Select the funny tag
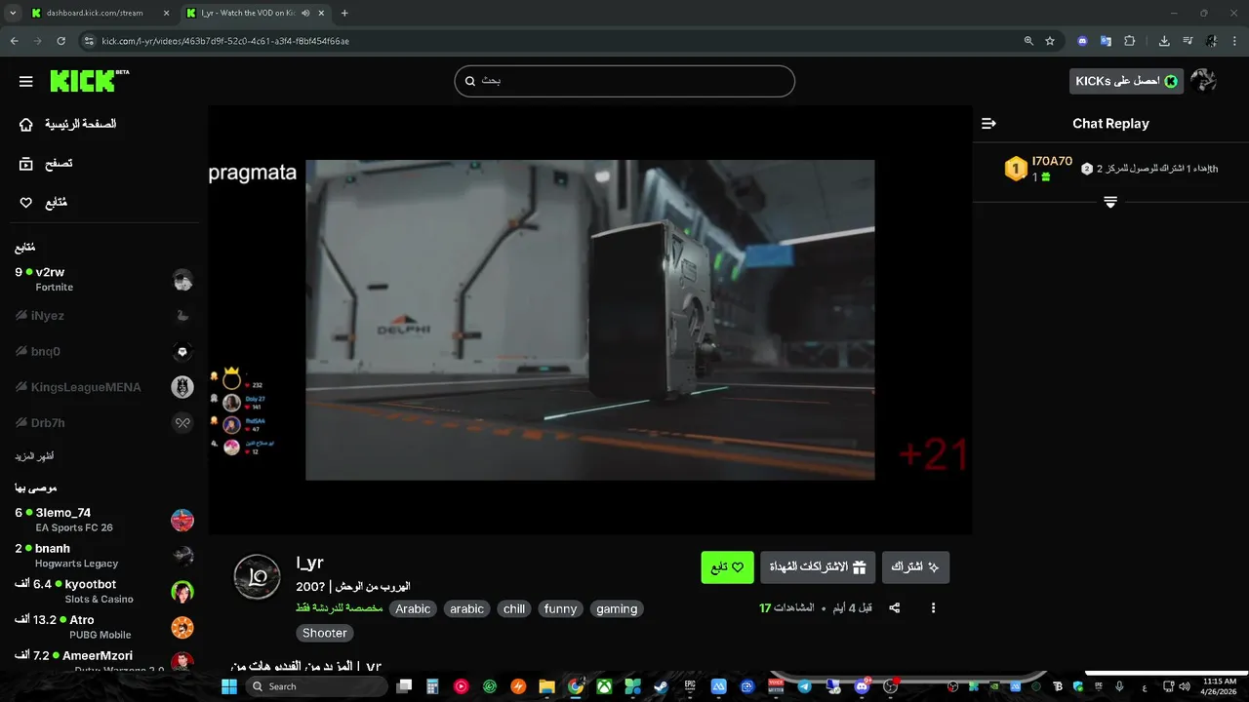1249x702 pixels. click(x=560, y=608)
